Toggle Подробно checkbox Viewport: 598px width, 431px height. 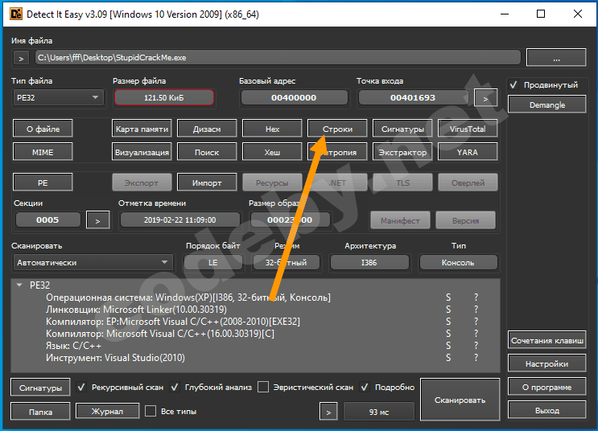365,387
